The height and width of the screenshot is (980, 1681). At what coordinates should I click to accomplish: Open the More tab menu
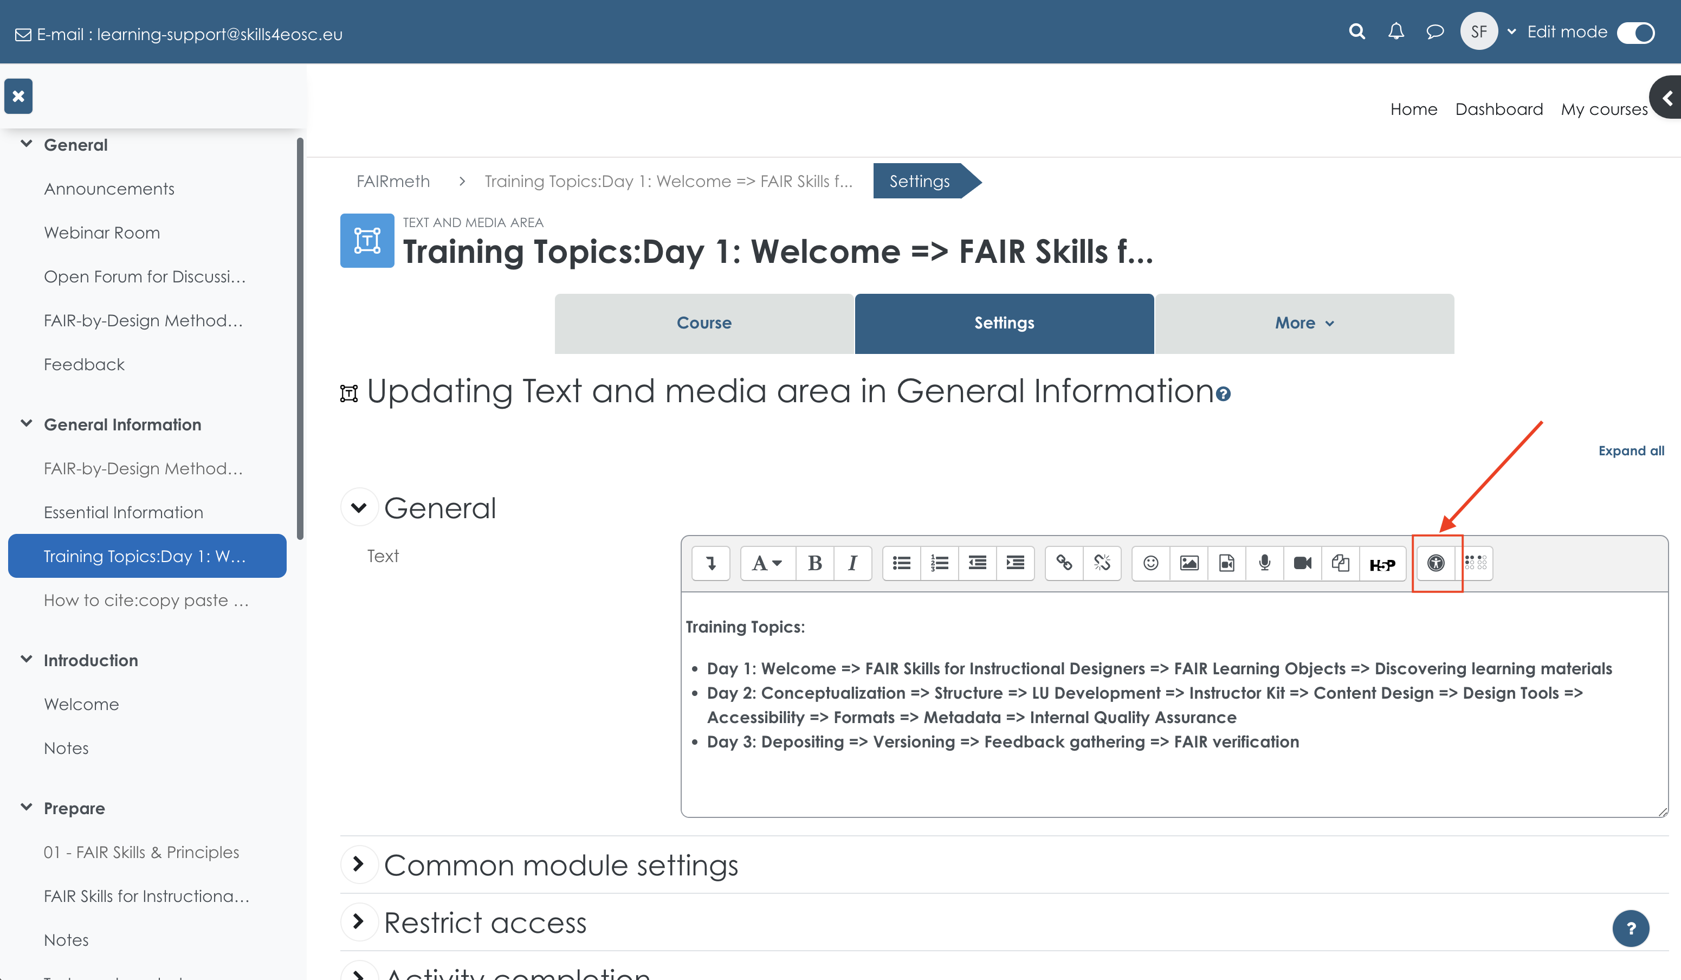1303,324
